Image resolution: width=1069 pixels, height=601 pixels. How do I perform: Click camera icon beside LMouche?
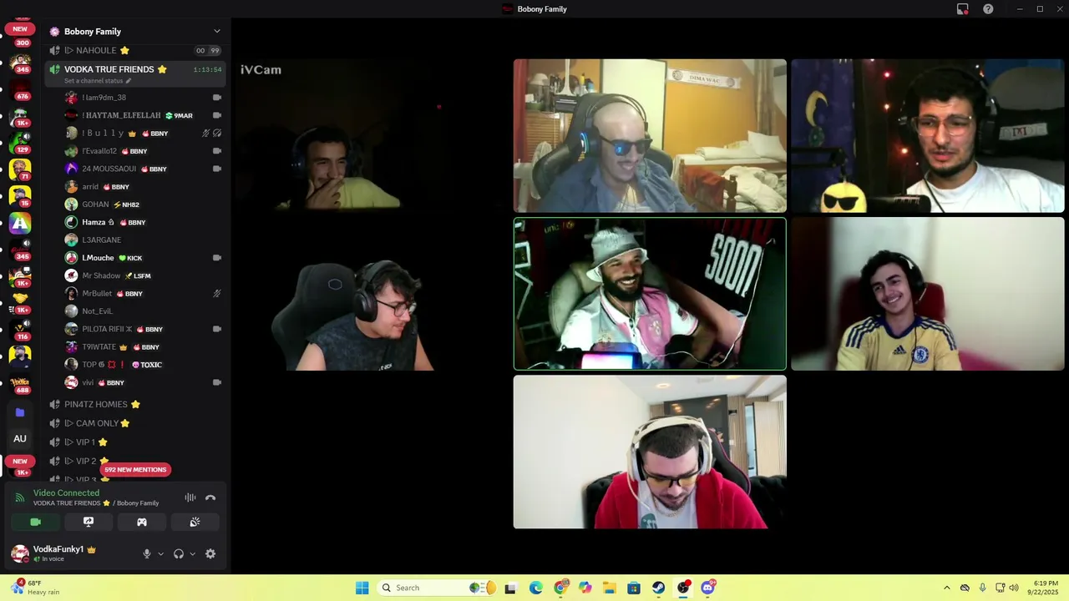tap(217, 258)
